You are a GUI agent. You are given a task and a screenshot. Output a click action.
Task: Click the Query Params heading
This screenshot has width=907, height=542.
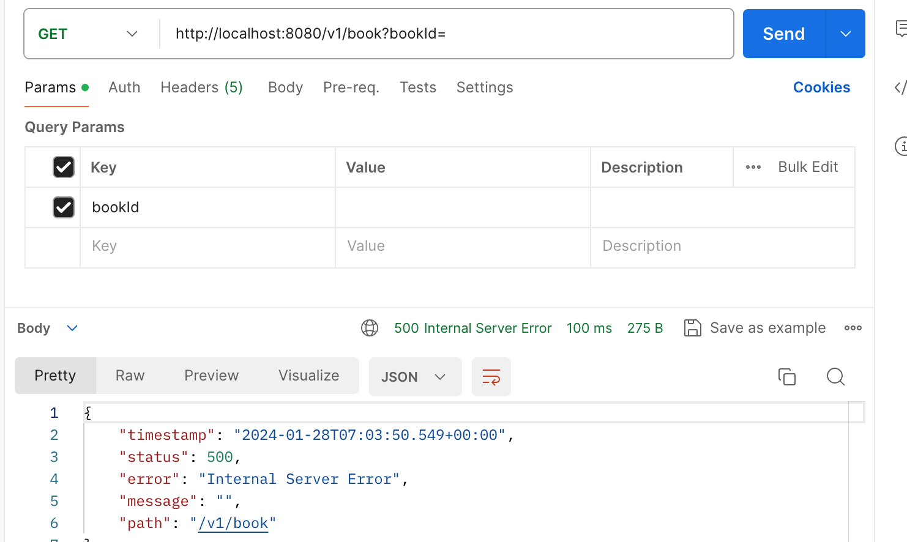click(75, 127)
